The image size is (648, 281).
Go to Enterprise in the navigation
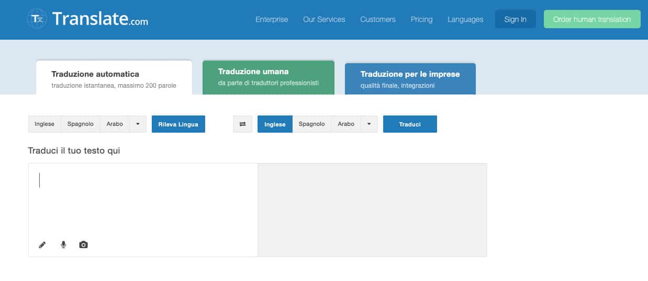point(272,19)
